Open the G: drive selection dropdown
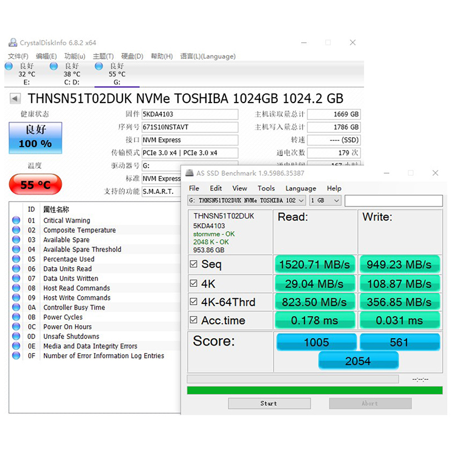Image resolution: width=451 pixels, height=451 pixels. click(x=246, y=200)
